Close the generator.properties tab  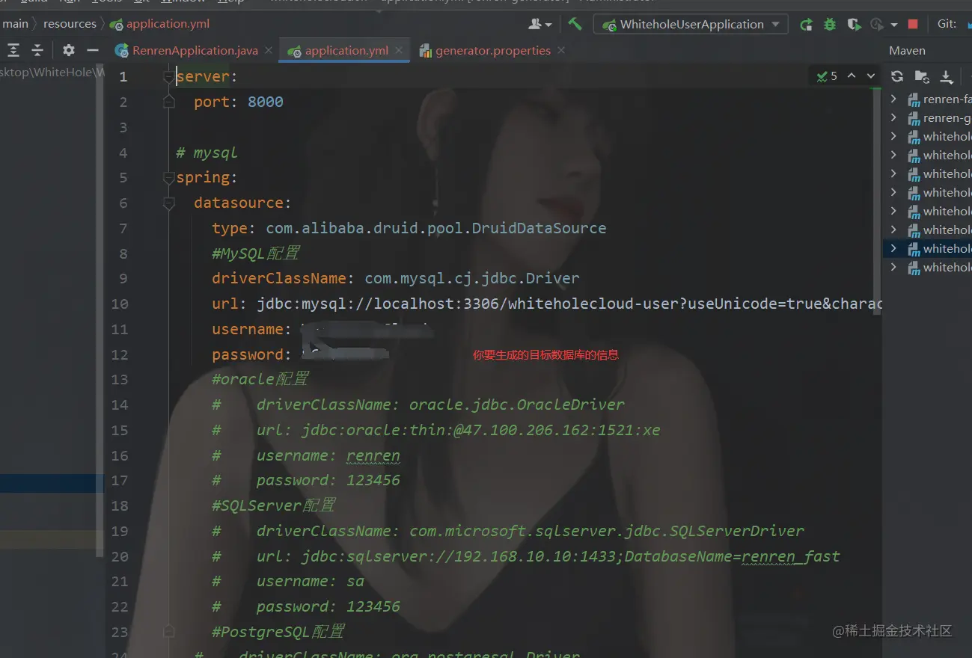[561, 50]
